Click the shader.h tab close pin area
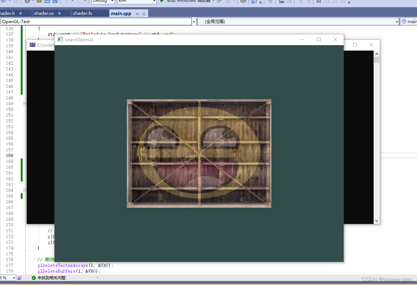This screenshot has height=285, width=417. pyautogui.click(x=20, y=13)
